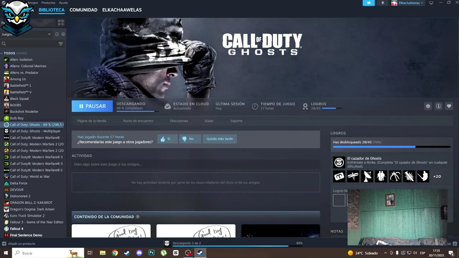Open the weather 24°C Soleado widget
The image size is (459, 258).
point(363,253)
